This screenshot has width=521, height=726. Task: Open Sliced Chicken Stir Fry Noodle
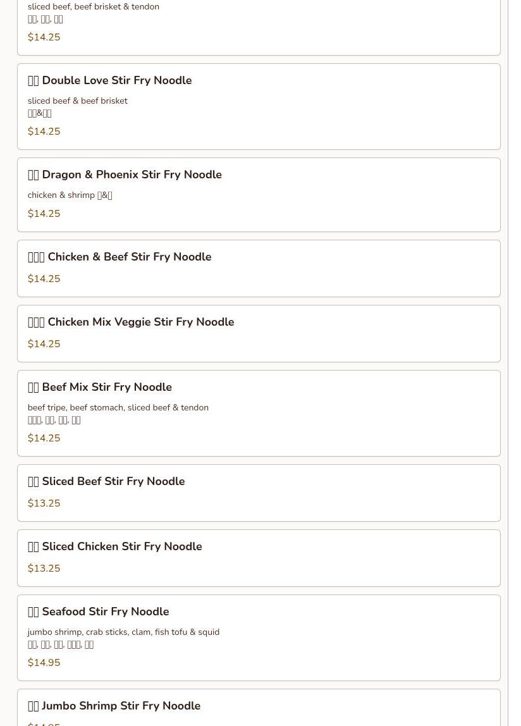click(x=115, y=546)
